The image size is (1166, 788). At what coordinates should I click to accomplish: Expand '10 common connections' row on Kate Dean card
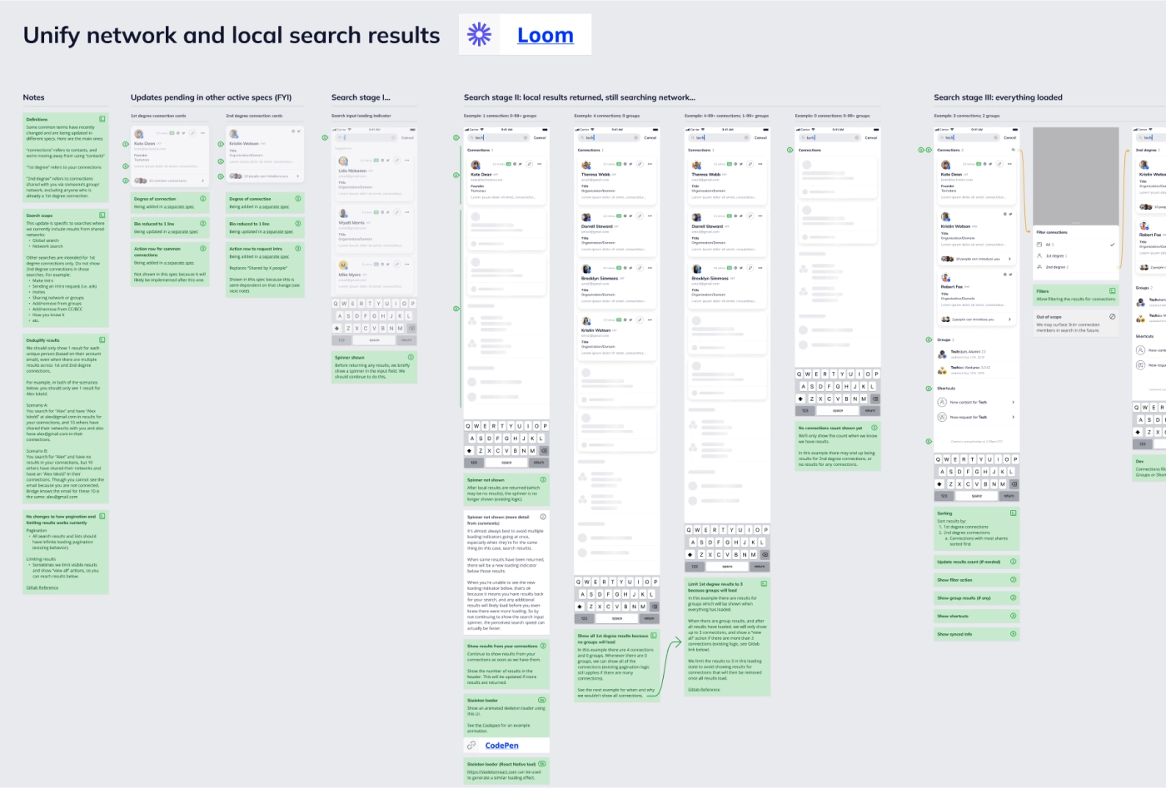pyautogui.click(x=202, y=181)
